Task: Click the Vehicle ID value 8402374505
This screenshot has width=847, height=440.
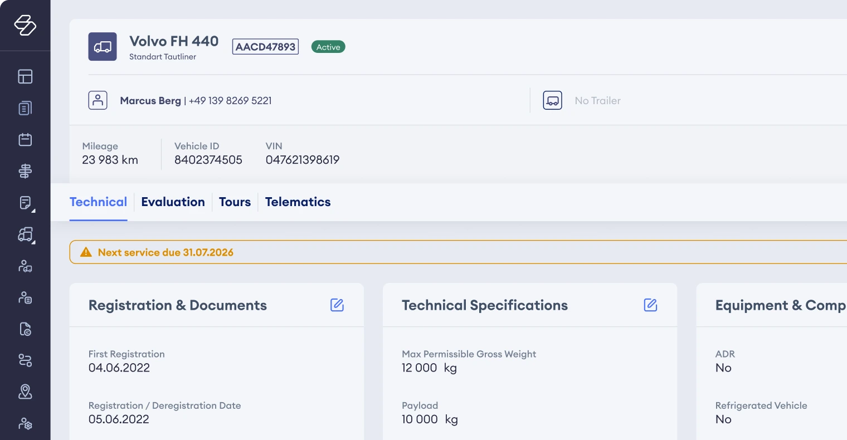Action: (x=208, y=160)
